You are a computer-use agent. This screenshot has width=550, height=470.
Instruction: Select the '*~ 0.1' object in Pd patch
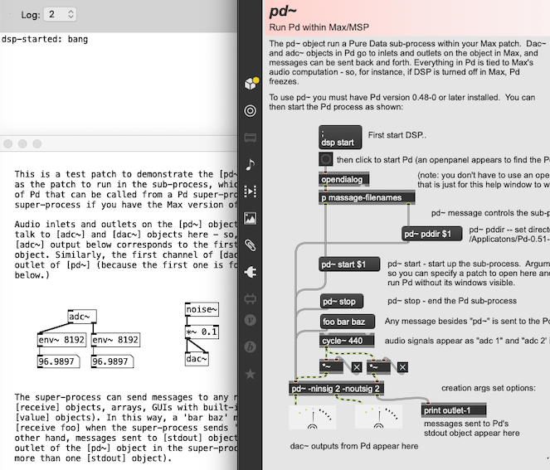pos(202,332)
